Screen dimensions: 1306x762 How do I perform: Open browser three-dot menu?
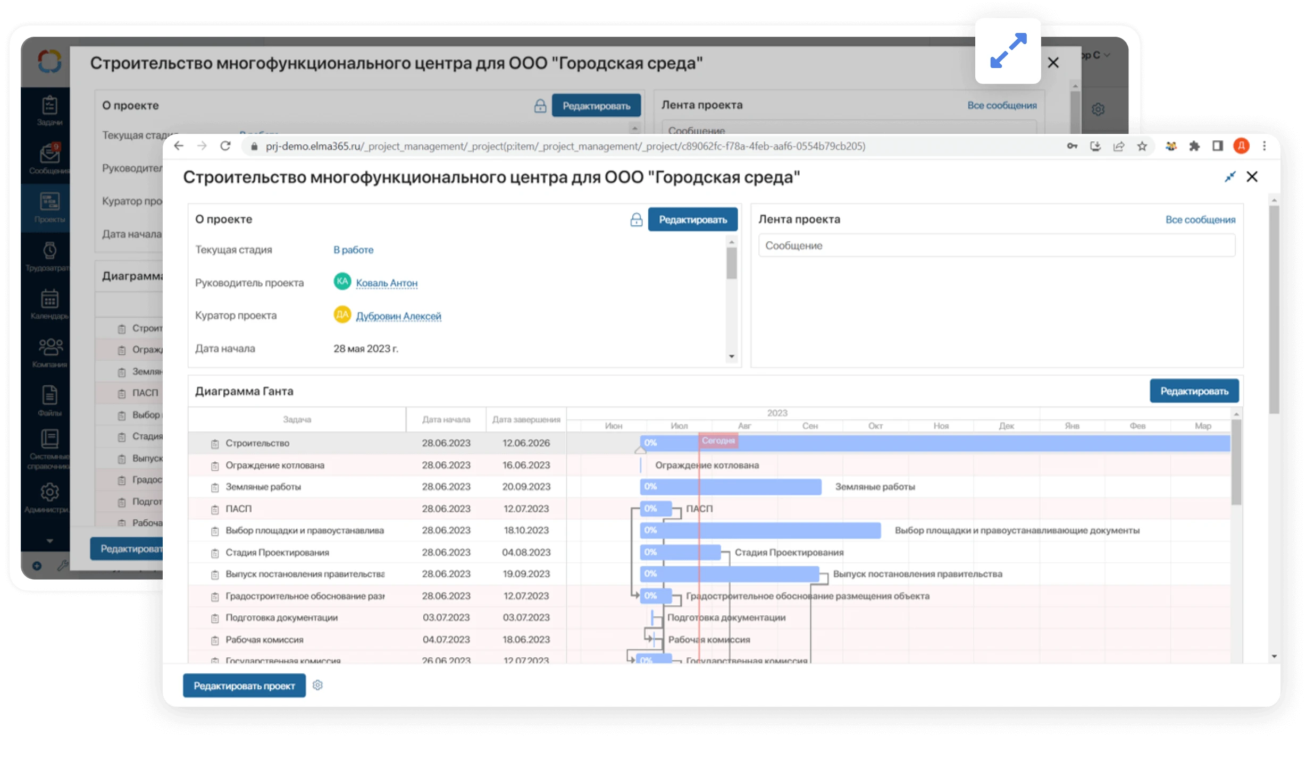point(1265,146)
